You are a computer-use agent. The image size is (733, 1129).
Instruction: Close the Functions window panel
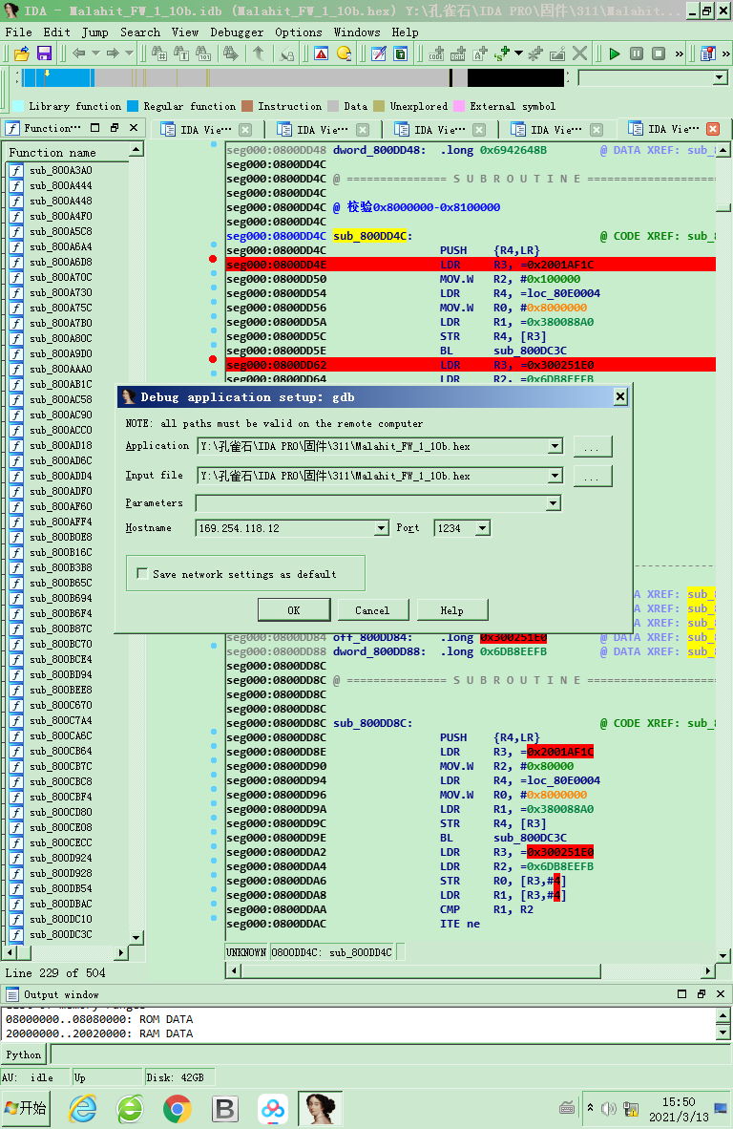point(134,127)
